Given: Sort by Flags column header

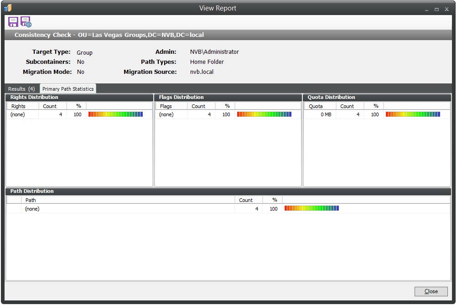Looking at the screenshot, I should (x=171, y=106).
